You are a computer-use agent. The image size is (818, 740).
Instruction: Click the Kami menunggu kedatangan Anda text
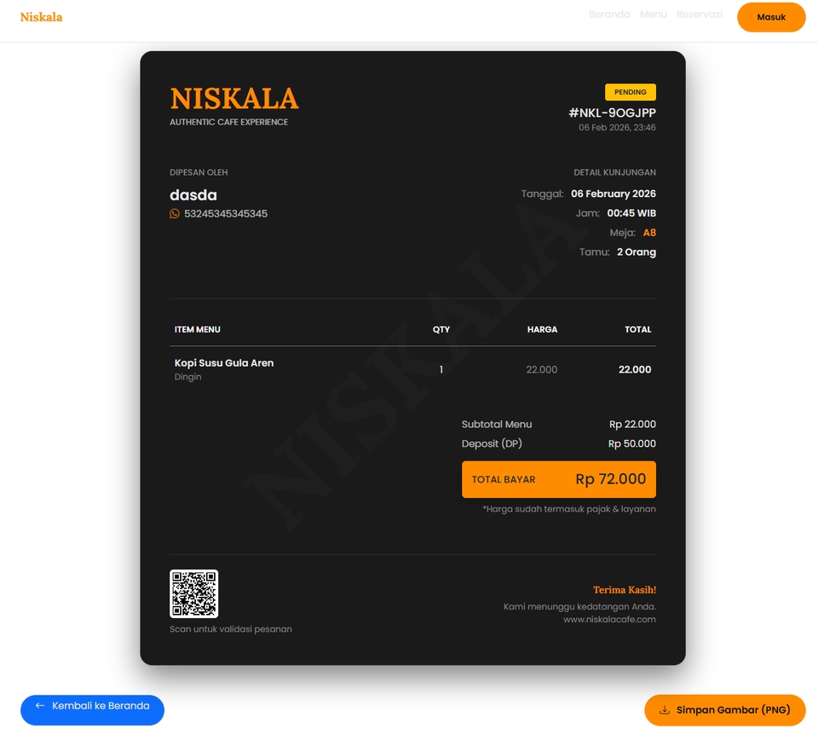pyautogui.click(x=579, y=606)
